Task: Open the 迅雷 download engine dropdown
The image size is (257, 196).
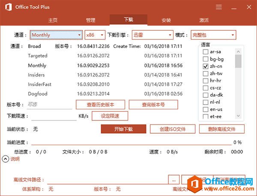Action: pyautogui.click(x=152, y=35)
